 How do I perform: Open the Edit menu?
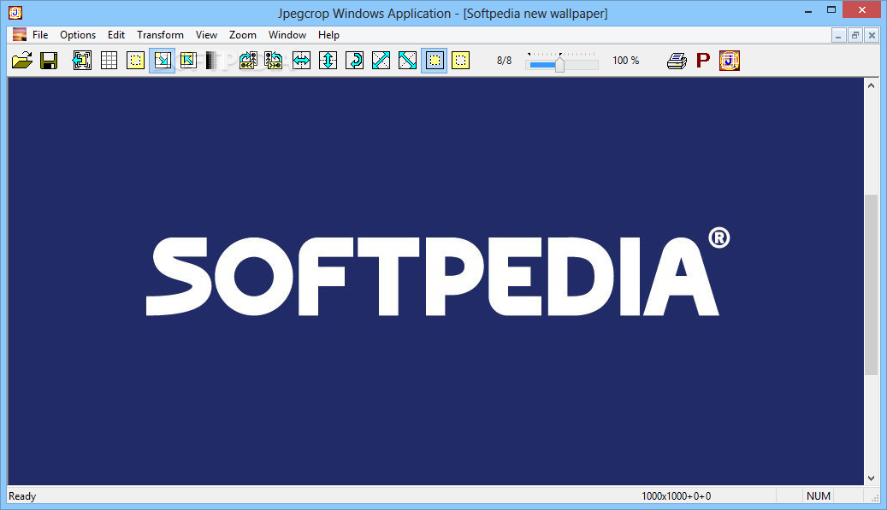tap(116, 35)
